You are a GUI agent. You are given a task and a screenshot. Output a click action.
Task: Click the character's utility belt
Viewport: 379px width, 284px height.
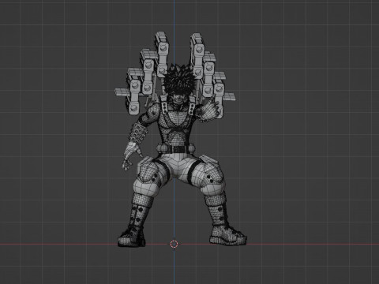pos(175,148)
